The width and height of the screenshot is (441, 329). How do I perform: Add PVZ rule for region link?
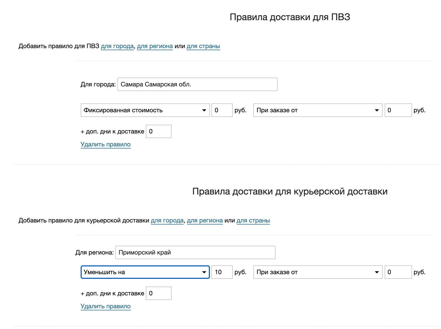[155, 46]
